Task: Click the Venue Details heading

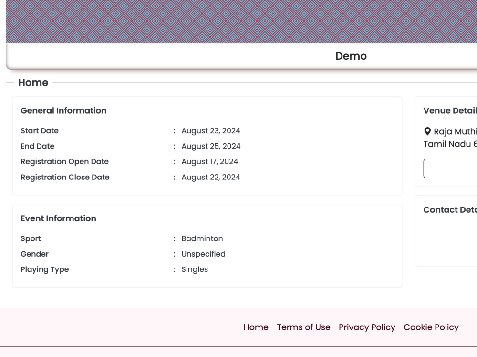Action: [450, 110]
